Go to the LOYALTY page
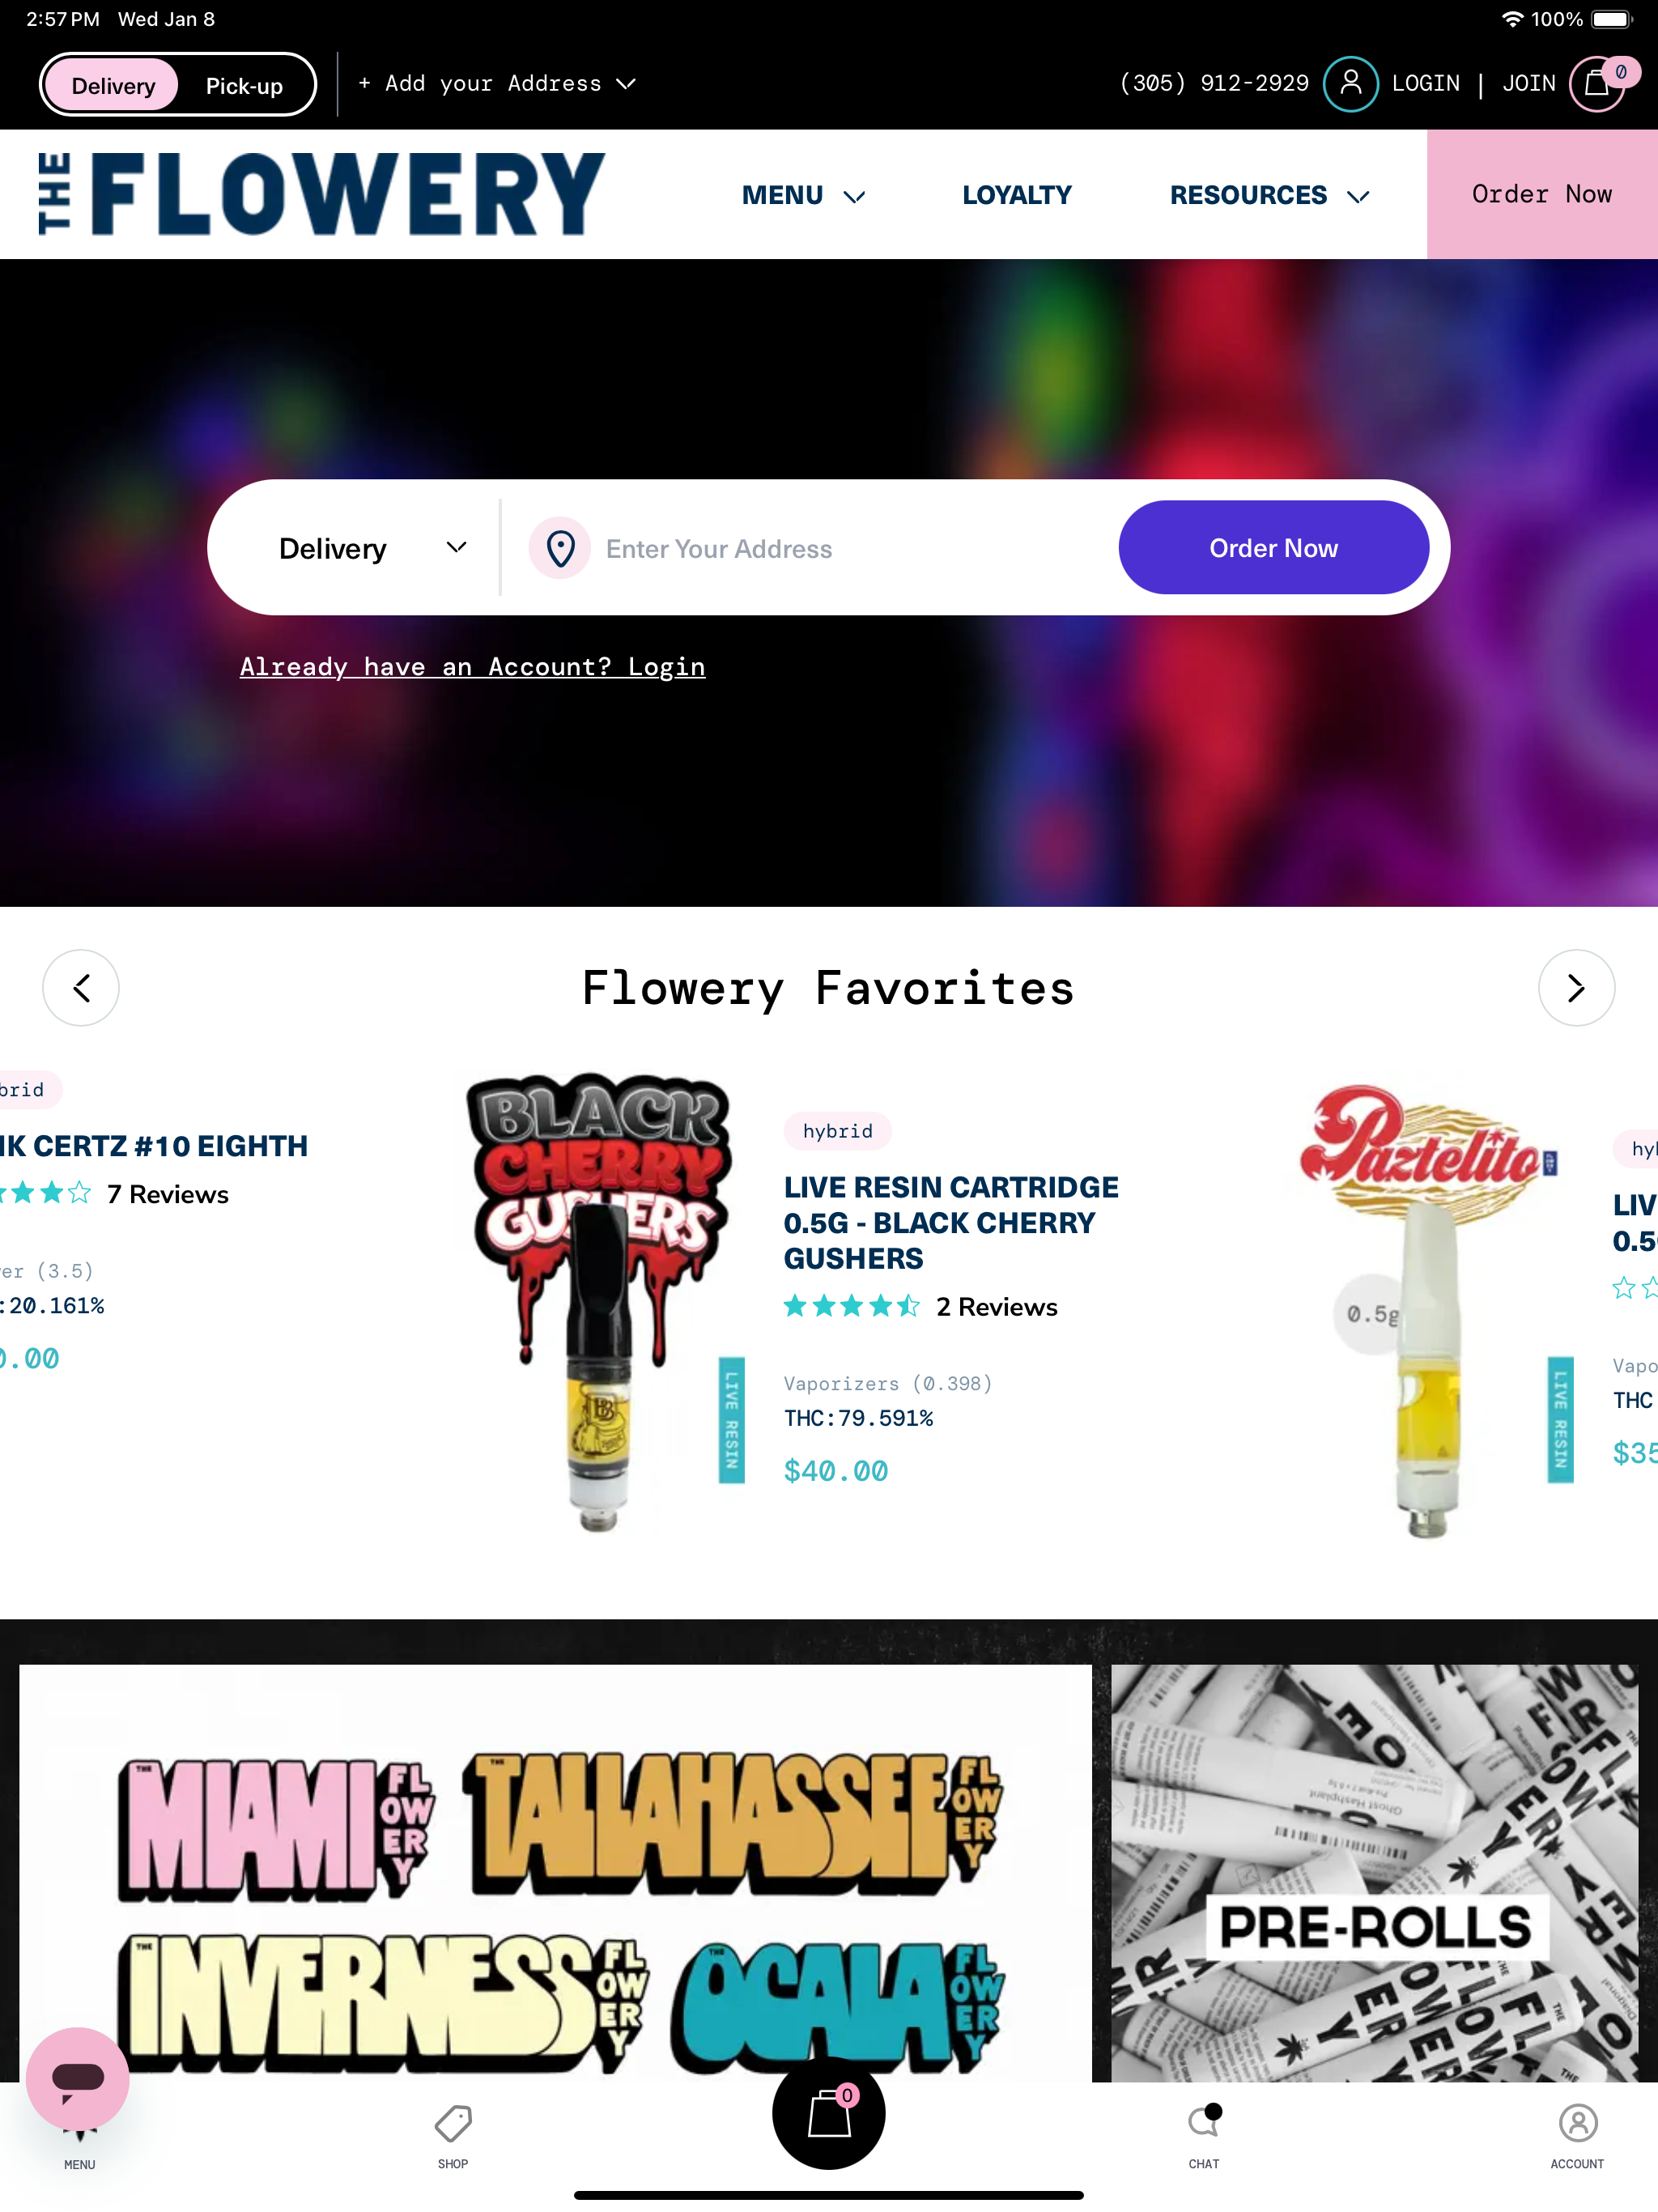1658x2212 pixels. tap(1016, 195)
